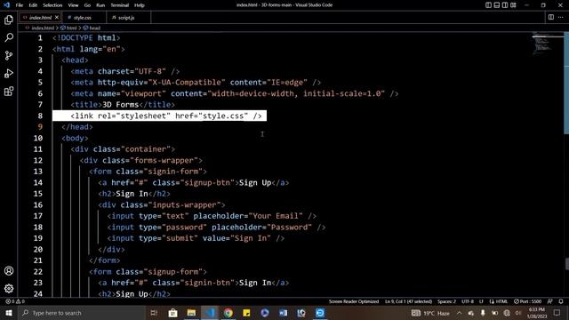569x320 pixels.
Task: Open Google Chrome from taskbar
Action: coord(228,313)
